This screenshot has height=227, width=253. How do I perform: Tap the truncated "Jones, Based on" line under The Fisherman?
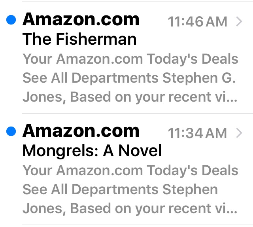[x=130, y=97]
